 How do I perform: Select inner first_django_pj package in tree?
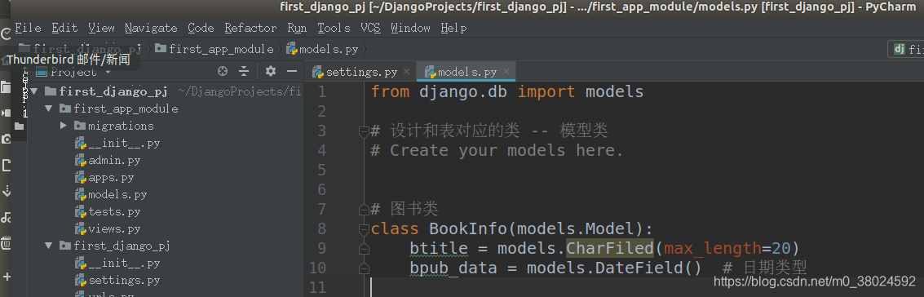(122, 245)
